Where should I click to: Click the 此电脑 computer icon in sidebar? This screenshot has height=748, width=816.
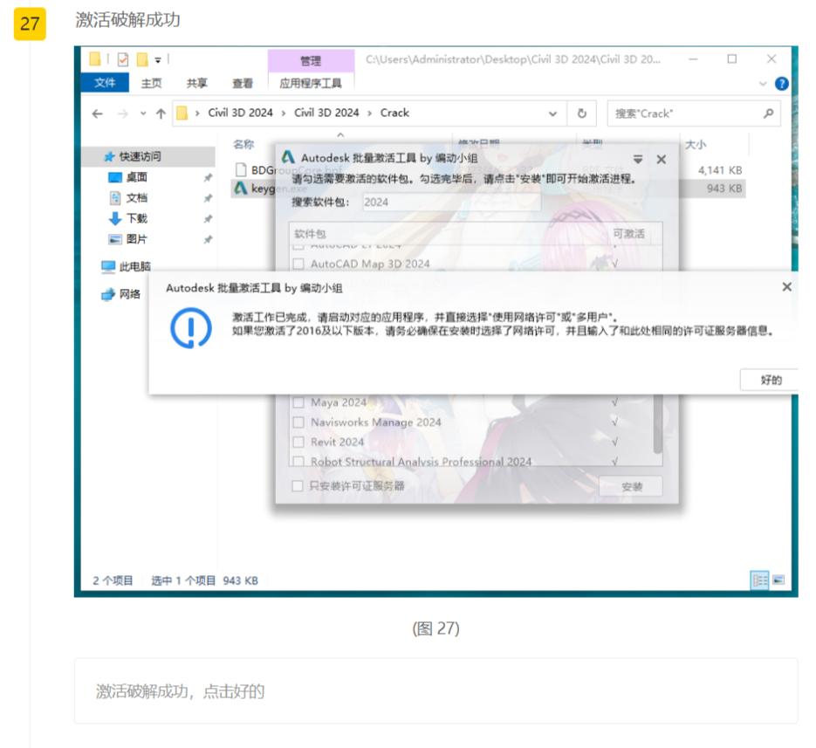tap(108, 267)
